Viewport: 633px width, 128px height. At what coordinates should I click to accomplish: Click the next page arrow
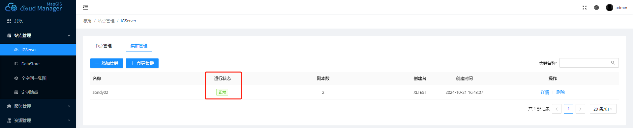coord(580,109)
